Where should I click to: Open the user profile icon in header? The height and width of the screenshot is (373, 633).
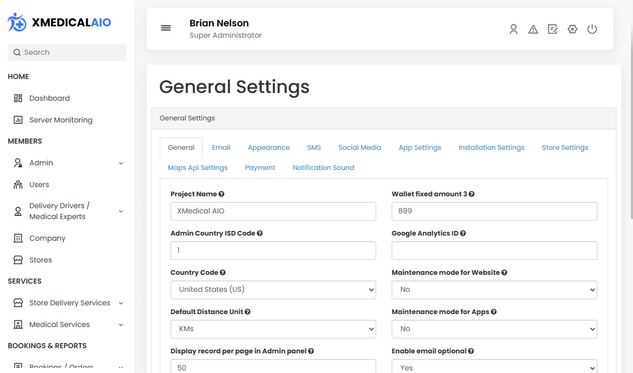tap(513, 29)
